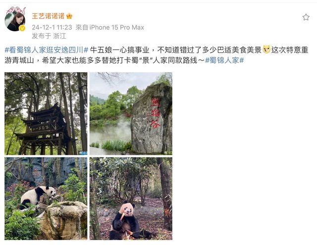317x245 pixels.
Task: Click the watermark on the pavilion photo
Action: (x=83, y=153)
